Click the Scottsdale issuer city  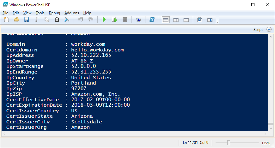[x=87, y=122]
